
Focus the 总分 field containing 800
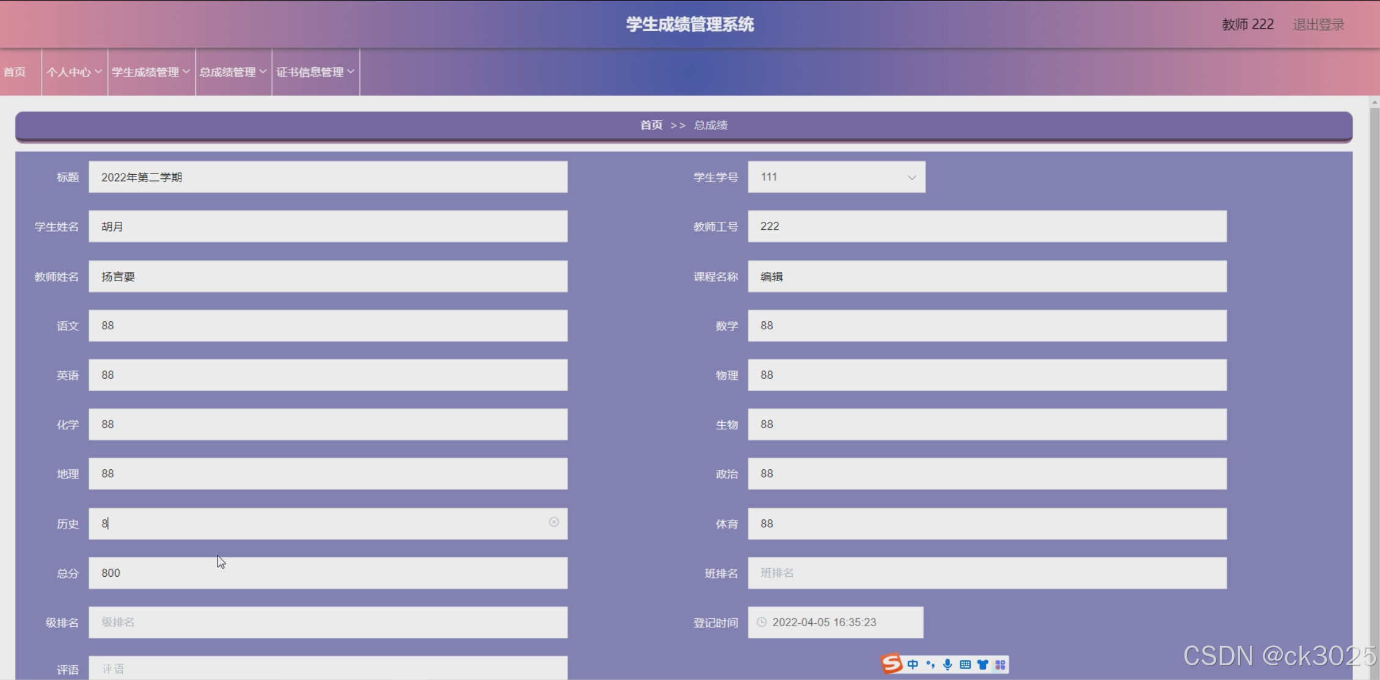(x=327, y=573)
